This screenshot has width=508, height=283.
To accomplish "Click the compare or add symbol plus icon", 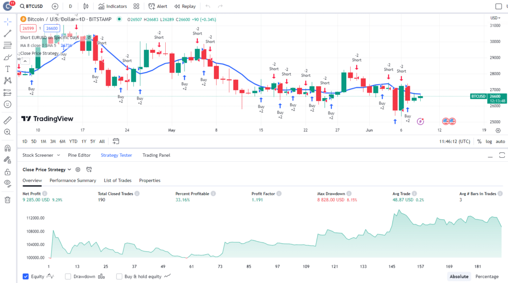I will [x=55, y=6].
